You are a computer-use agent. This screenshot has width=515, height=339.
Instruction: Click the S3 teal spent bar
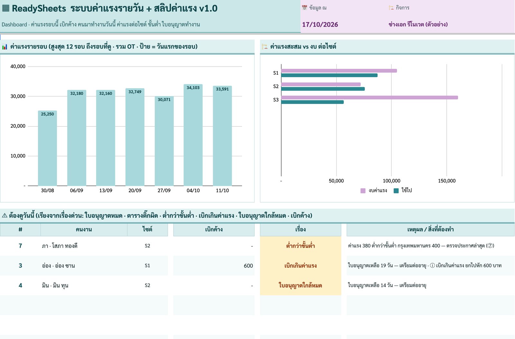[313, 102]
